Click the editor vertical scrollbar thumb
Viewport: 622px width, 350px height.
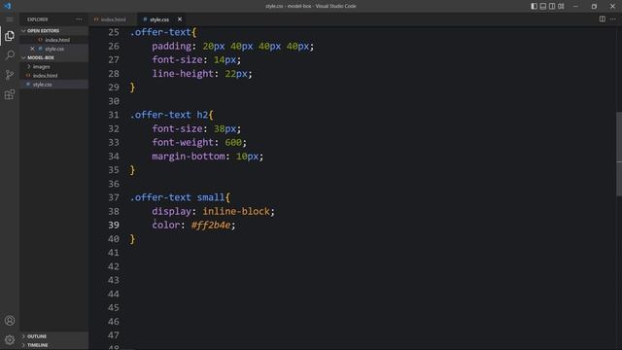[x=619, y=154]
